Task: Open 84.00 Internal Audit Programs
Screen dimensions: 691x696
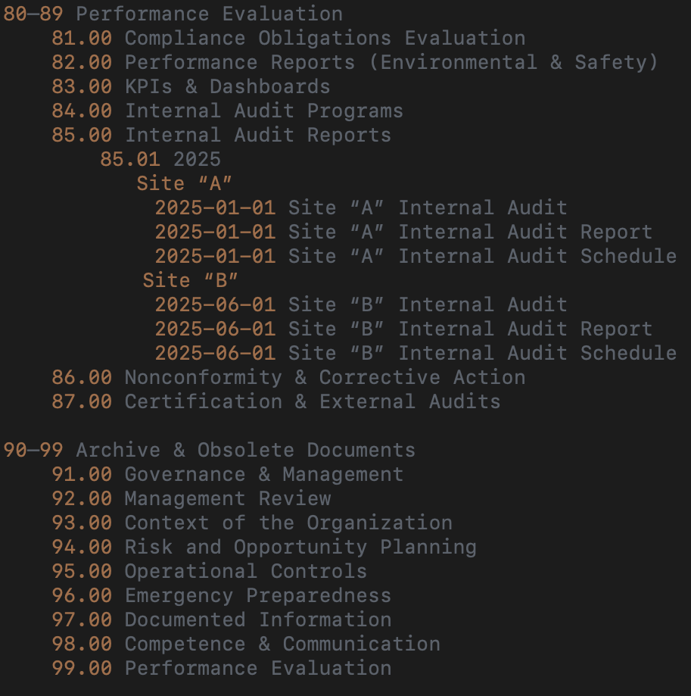Action: (x=227, y=111)
